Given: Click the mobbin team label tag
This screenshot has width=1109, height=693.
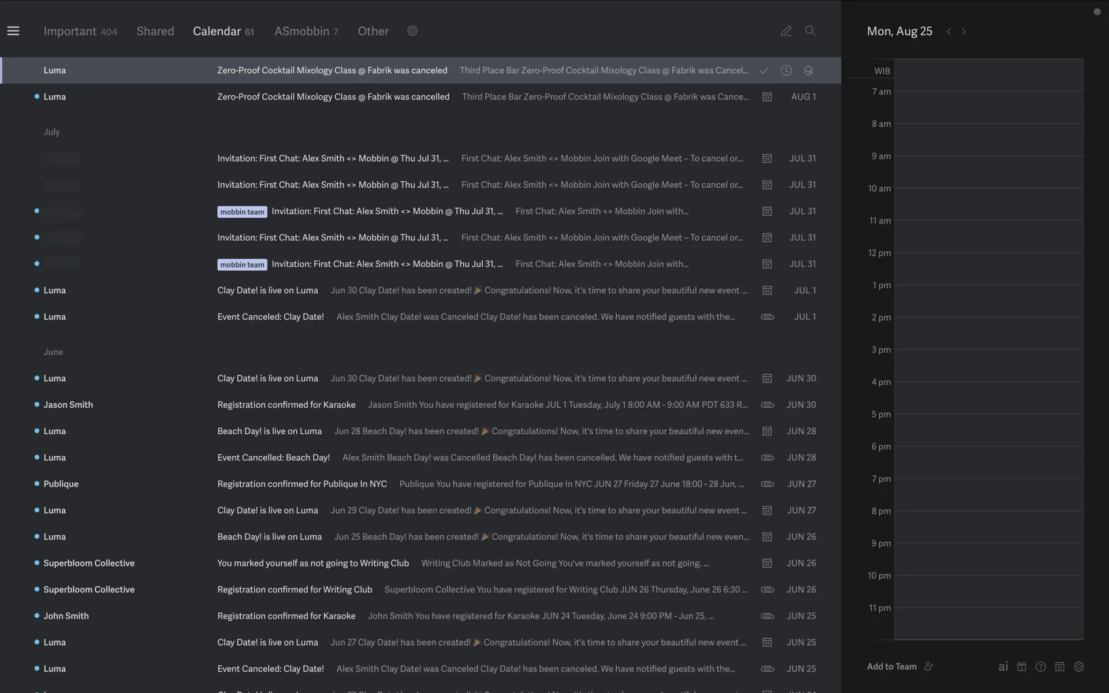Looking at the screenshot, I should click(x=242, y=212).
